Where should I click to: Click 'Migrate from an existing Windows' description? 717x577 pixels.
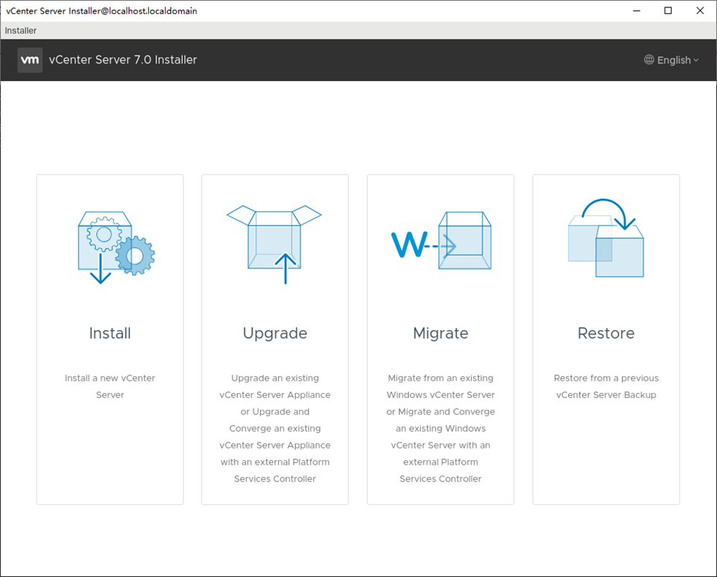(440, 428)
